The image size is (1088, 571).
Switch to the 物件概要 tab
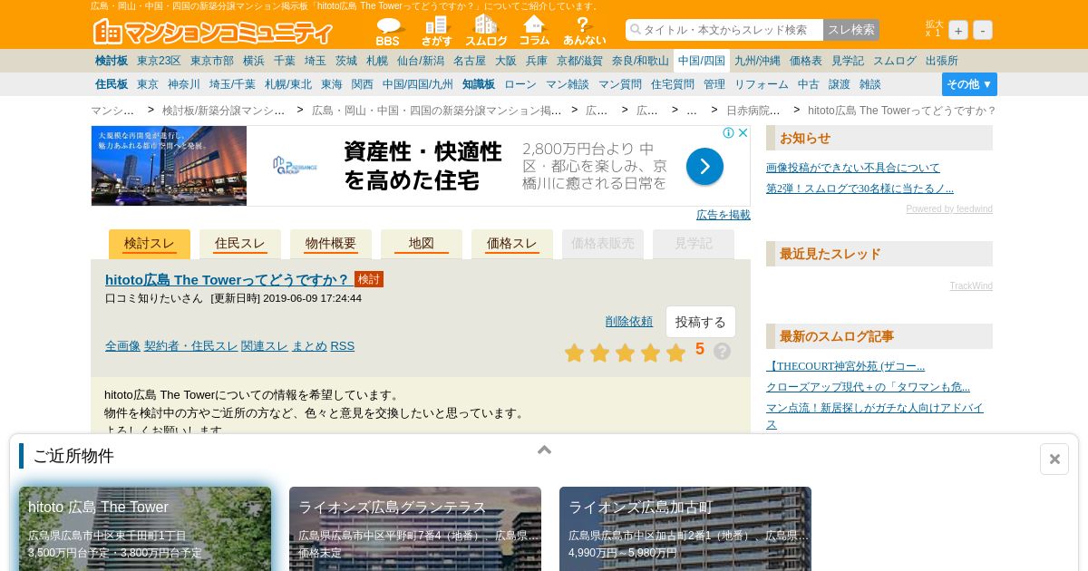click(x=331, y=244)
